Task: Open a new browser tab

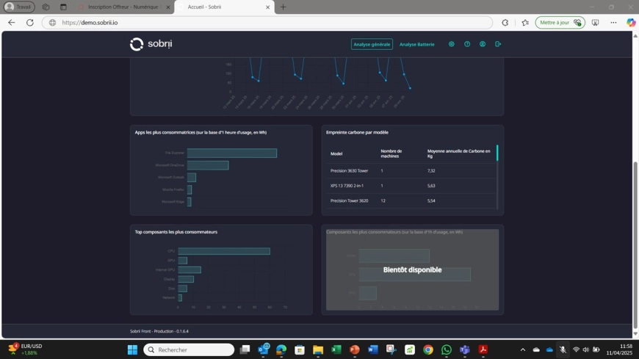Action: [284, 7]
